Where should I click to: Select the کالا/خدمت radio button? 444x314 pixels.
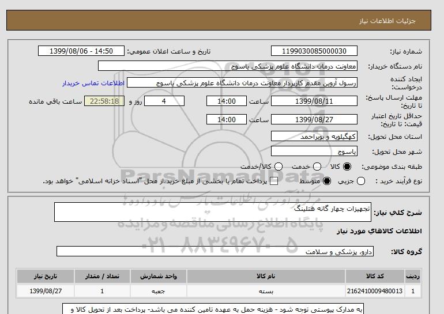(279, 167)
